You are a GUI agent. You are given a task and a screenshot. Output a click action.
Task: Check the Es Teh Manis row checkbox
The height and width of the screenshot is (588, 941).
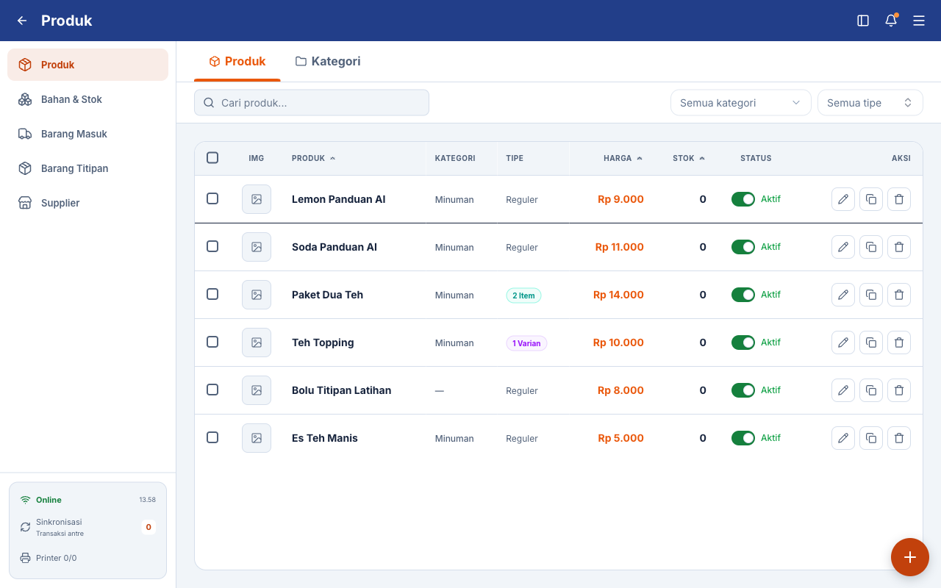(x=212, y=437)
